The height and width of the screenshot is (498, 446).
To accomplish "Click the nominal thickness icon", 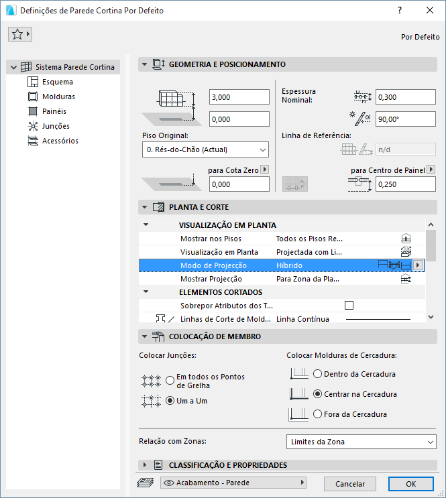I will click(x=363, y=97).
